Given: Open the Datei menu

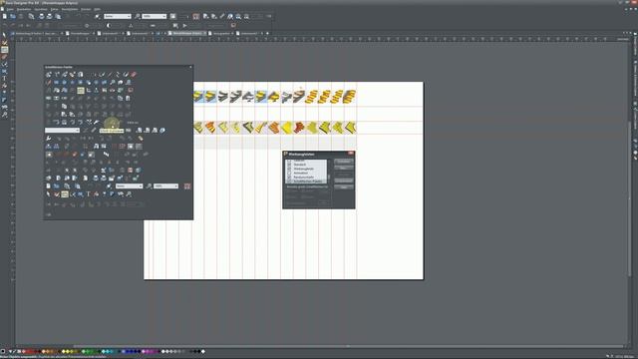Looking at the screenshot, I should [10, 9].
